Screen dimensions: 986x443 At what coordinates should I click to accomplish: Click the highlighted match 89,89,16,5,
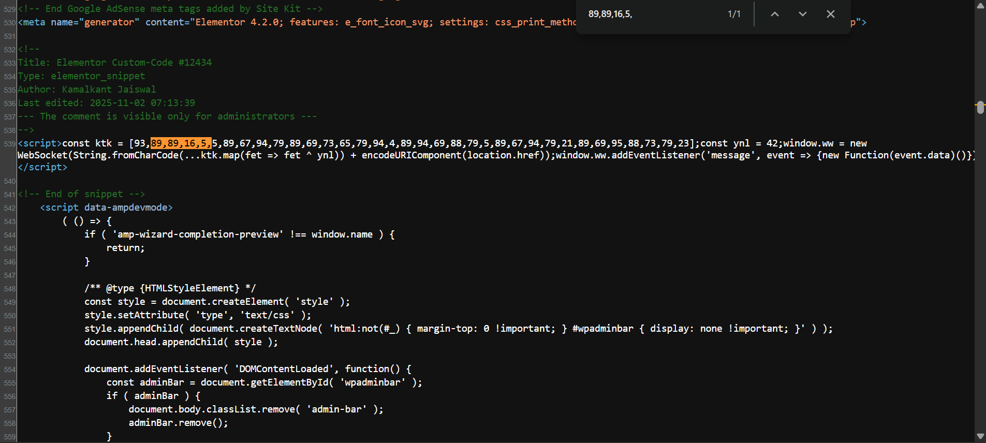click(x=181, y=143)
